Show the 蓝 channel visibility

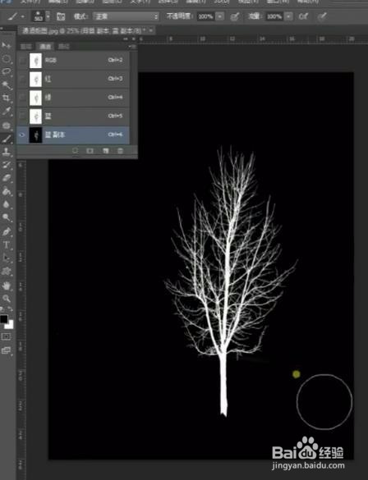pos(22,116)
